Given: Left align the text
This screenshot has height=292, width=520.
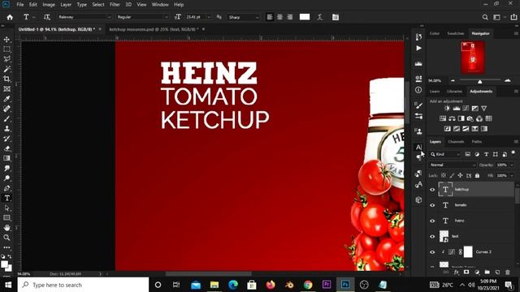Looking at the screenshot, I should pos(270,17).
